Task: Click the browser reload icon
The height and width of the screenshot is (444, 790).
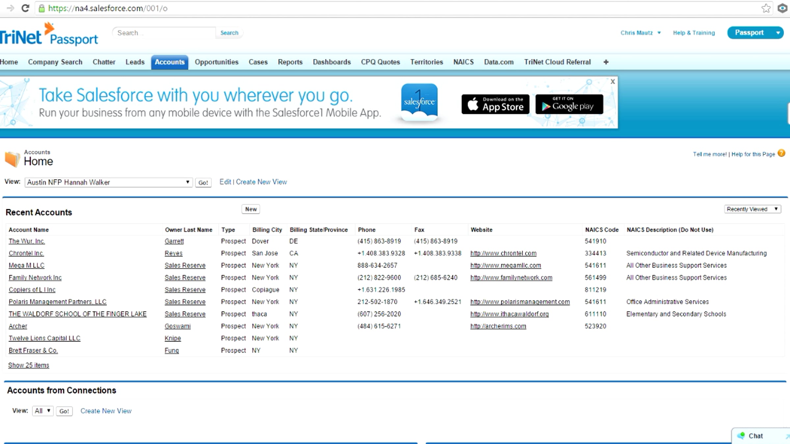Action: [x=25, y=8]
